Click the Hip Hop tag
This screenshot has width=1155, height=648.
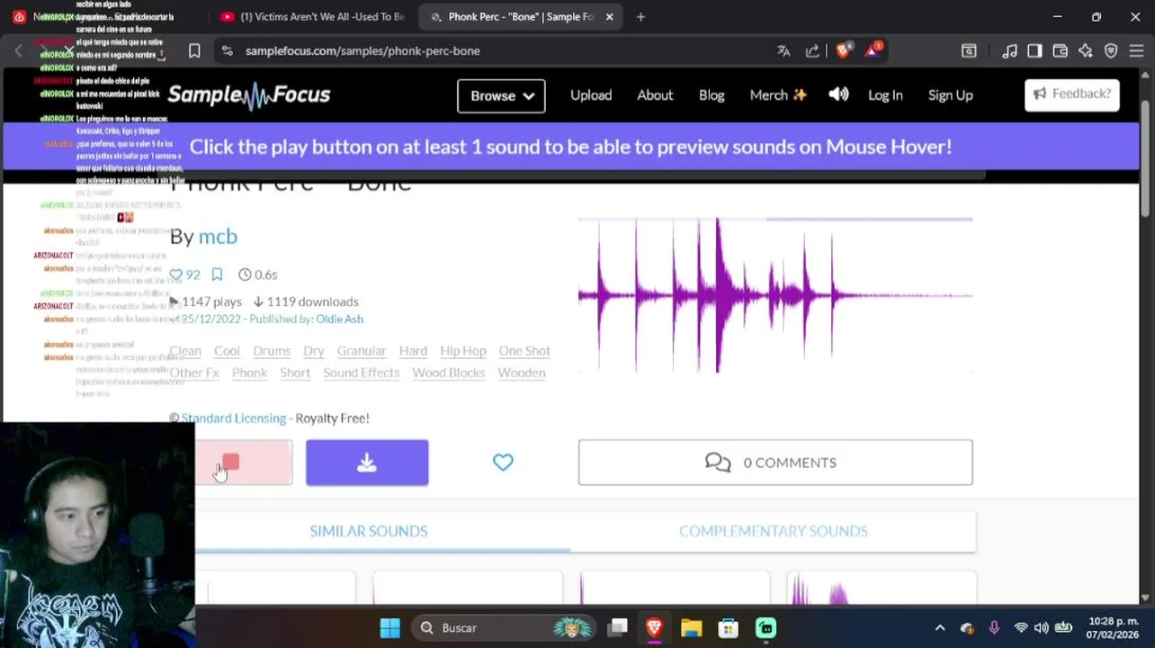463,351
